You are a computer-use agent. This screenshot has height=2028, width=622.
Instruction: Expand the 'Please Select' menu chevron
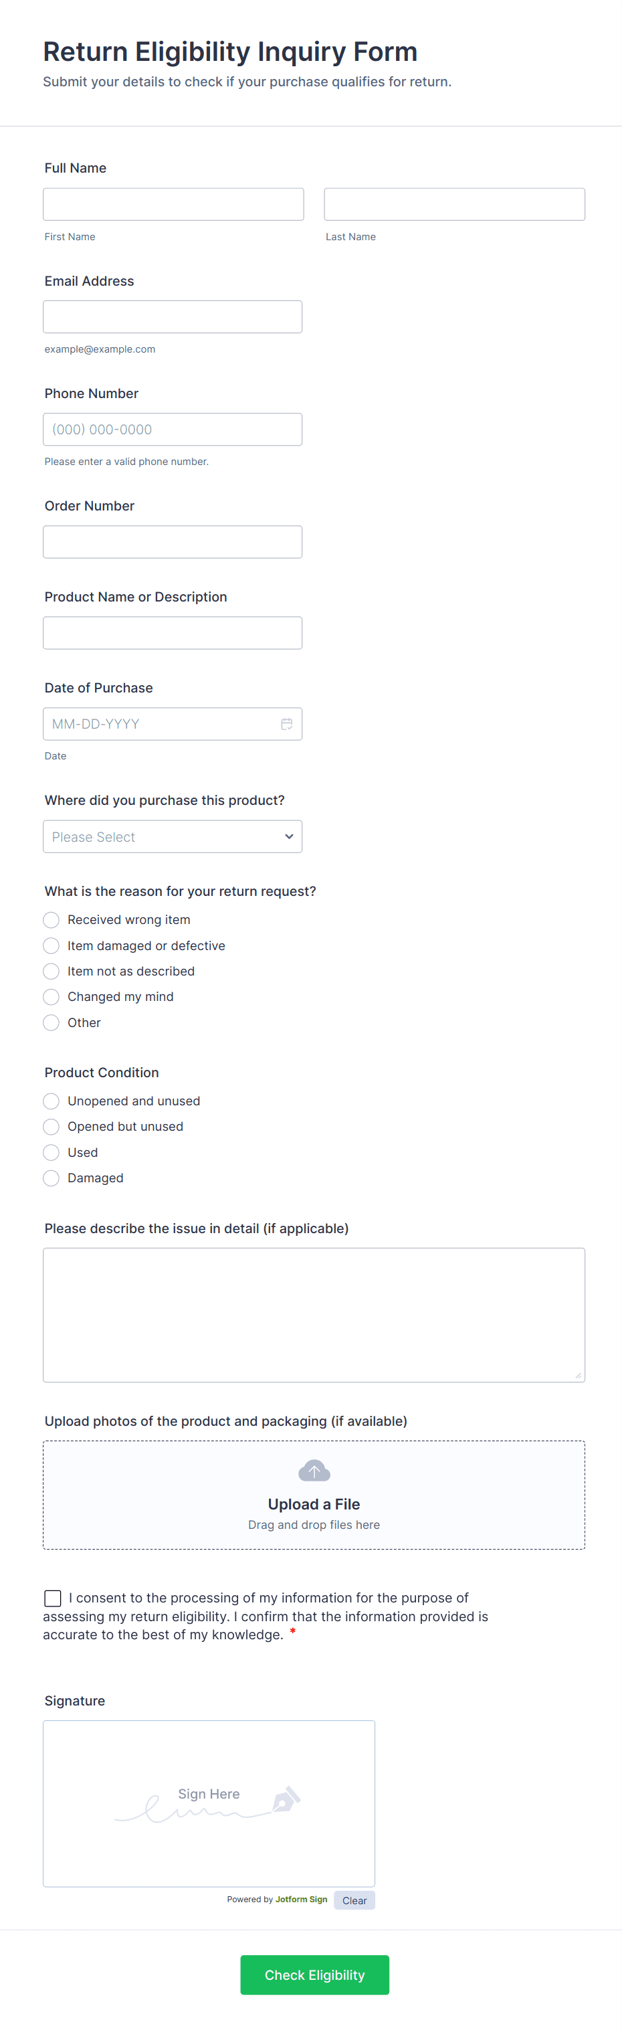click(x=289, y=836)
